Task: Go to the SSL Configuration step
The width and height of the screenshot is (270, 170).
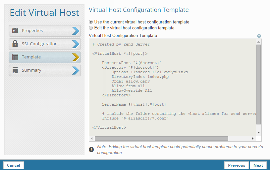Action: (x=40, y=44)
